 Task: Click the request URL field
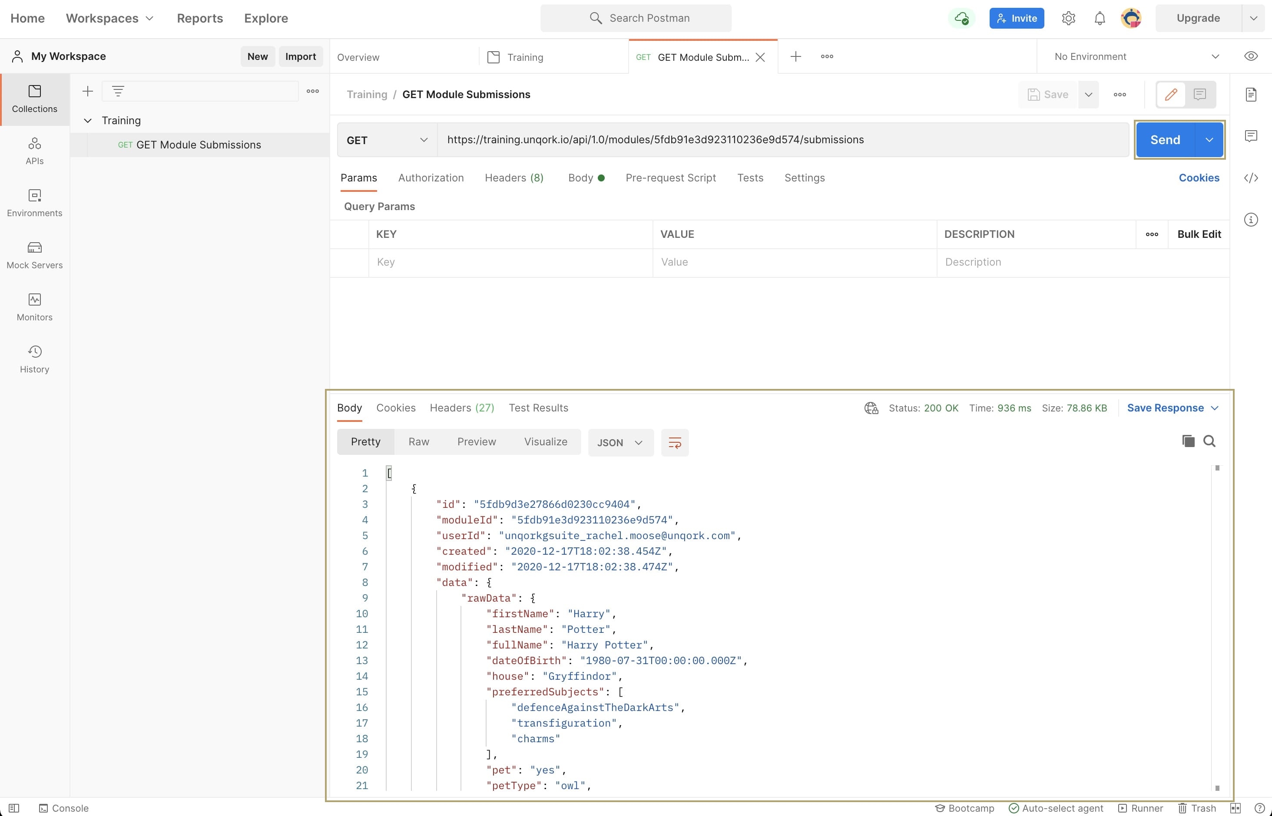[x=782, y=140]
